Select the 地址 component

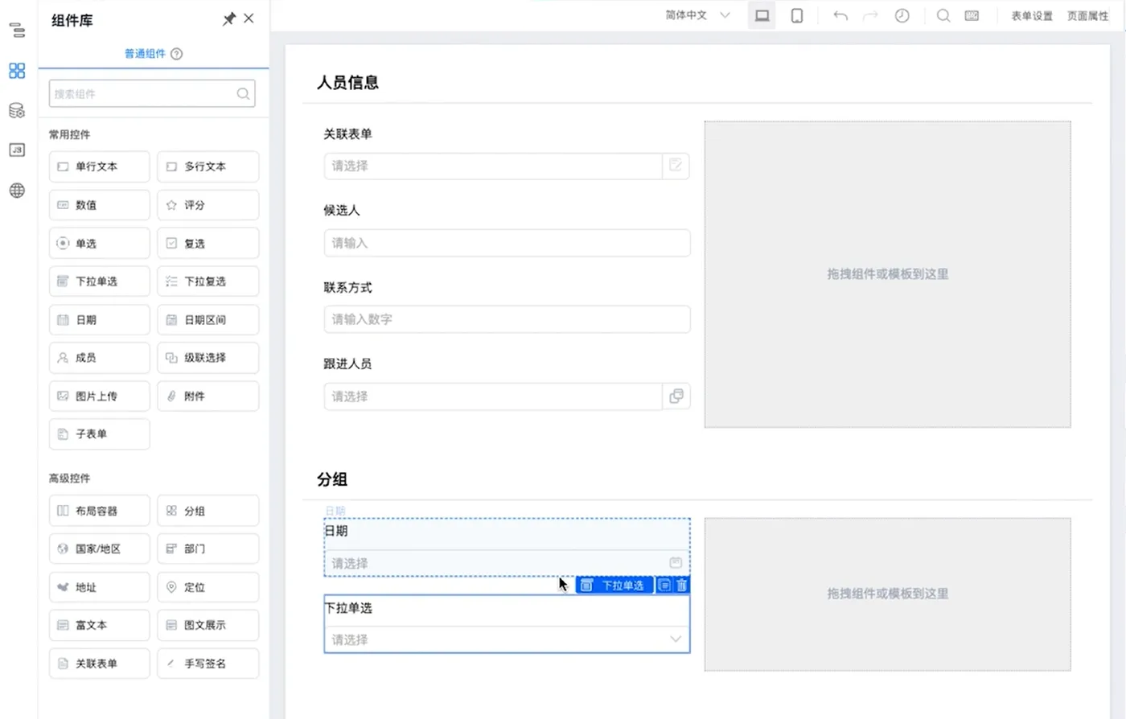pos(99,587)
